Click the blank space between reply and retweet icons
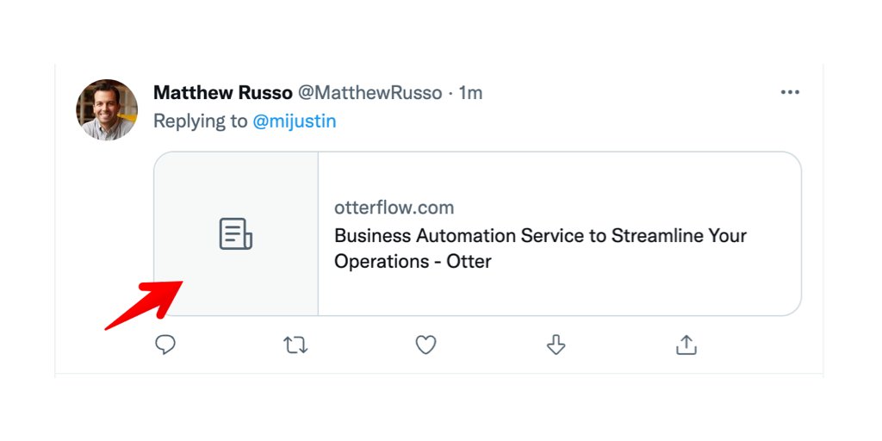The height and width of the screenshot is (441, 882). (x=230, y=345)
